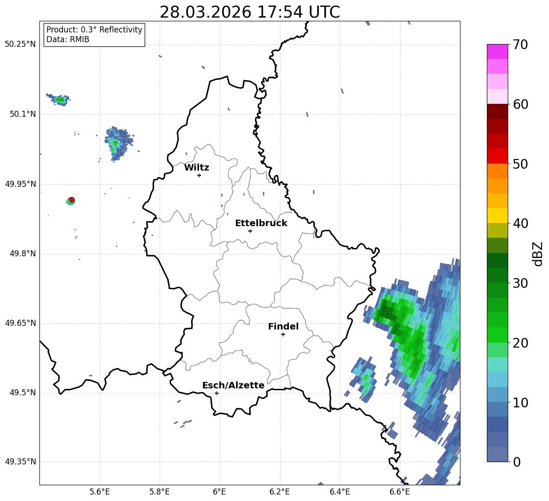This screenshot has width=549, height=501.
Task: Click the title 28.03.2026 17:54 UTC
Action: (x=249, y=12)
